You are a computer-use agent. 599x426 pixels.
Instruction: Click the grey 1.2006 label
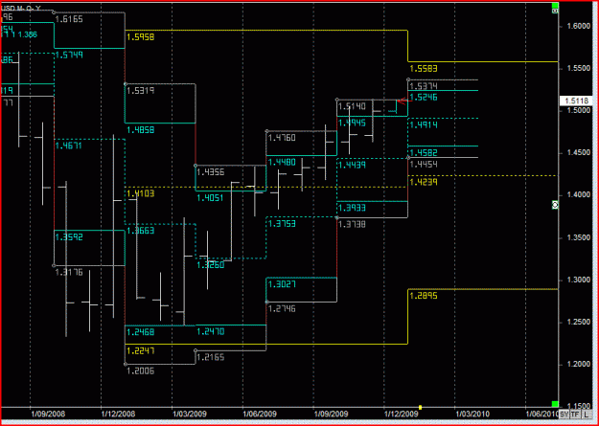coord(140,371)
